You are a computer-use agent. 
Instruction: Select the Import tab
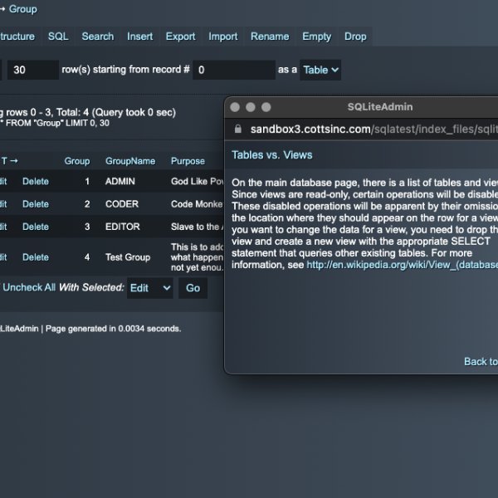pyautogui.click(x=222, y=37)
